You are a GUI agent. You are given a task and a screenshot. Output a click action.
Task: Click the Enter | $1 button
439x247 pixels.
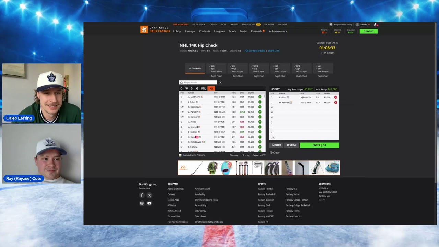319,145
